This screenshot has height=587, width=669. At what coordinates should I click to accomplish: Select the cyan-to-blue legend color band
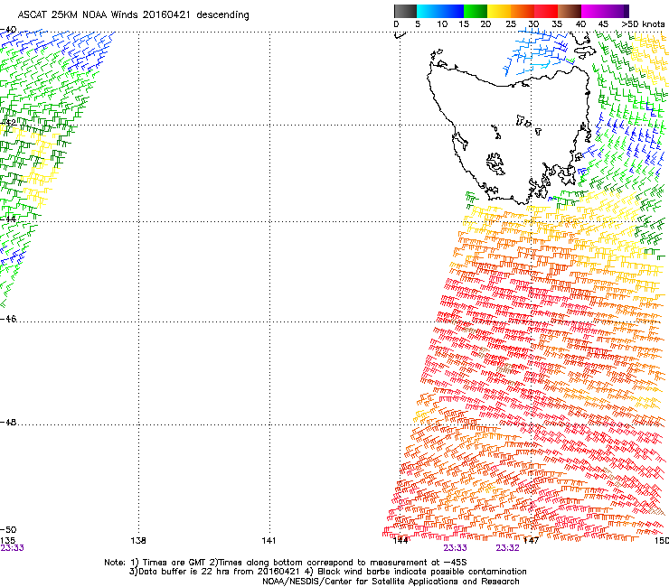click(440, 11)
